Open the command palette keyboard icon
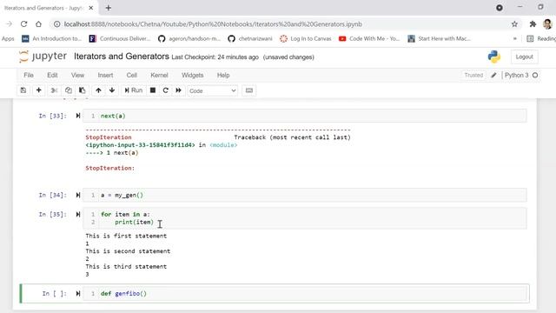The height and width of the screenshot is (313, 556). click(249, 90)
